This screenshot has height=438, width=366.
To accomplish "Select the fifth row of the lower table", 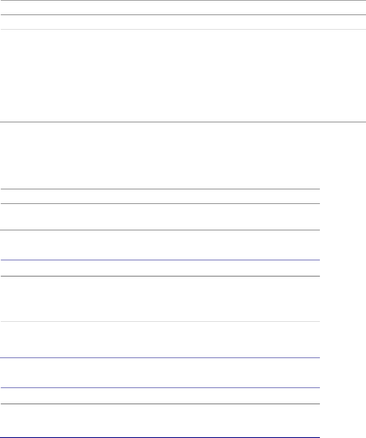I will coord(160,298).
